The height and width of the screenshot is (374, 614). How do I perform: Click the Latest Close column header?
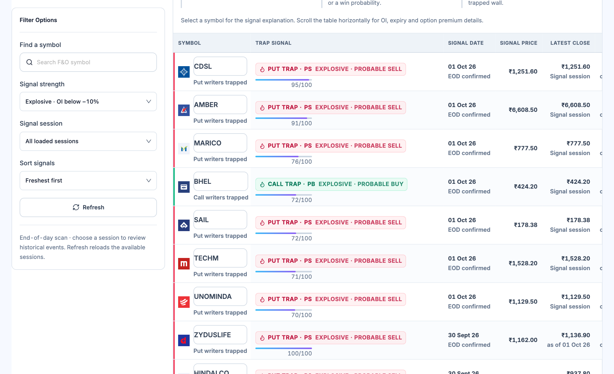pyautogui.click(x=570, y=43)
